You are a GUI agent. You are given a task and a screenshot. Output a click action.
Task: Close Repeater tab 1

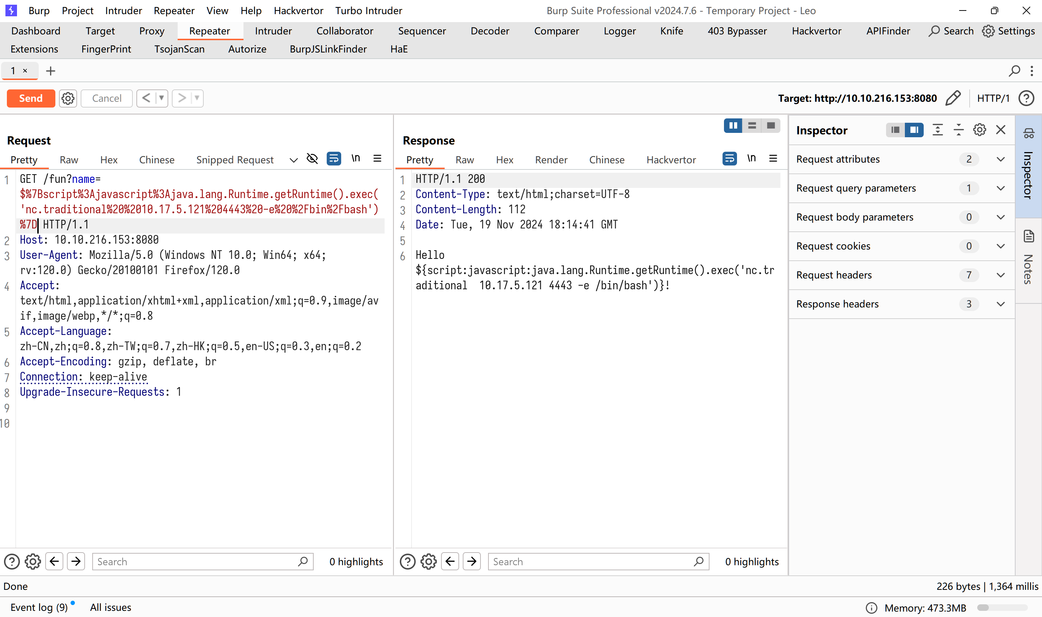(25, 71)
